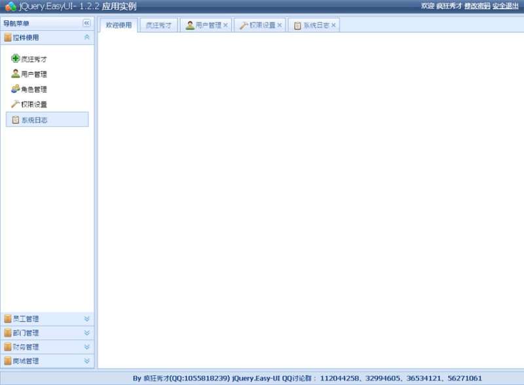Click the user icon beside 用户管理 in sidebar
524x385 pixels.
16,74
